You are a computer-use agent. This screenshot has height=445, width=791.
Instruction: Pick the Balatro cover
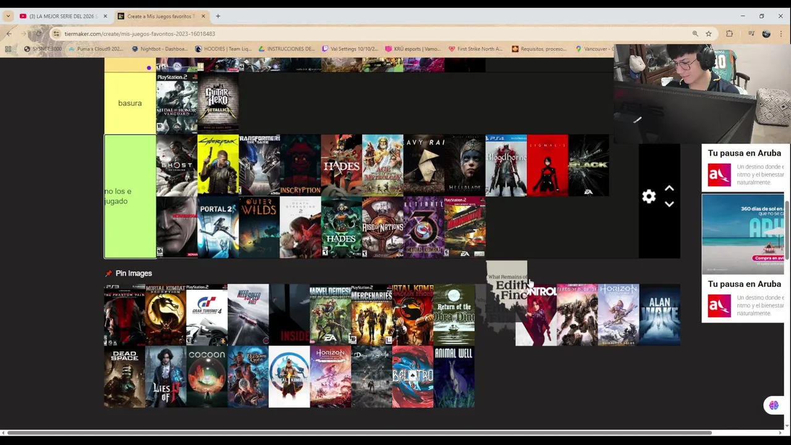[x=413, y=377]
